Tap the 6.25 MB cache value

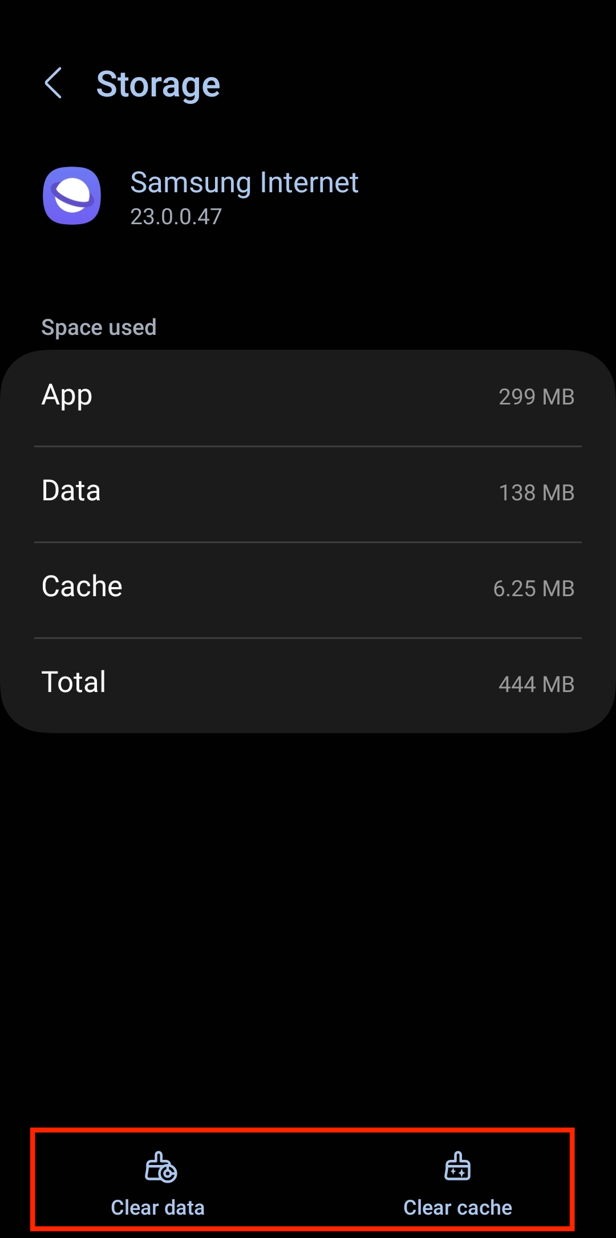[533, 589]
